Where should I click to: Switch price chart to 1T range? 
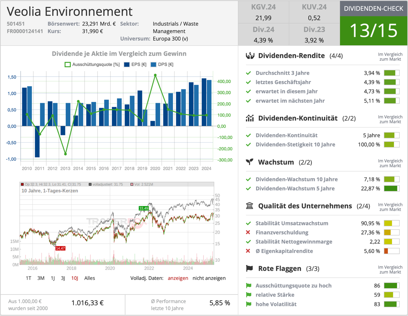(x=29, y=278)
